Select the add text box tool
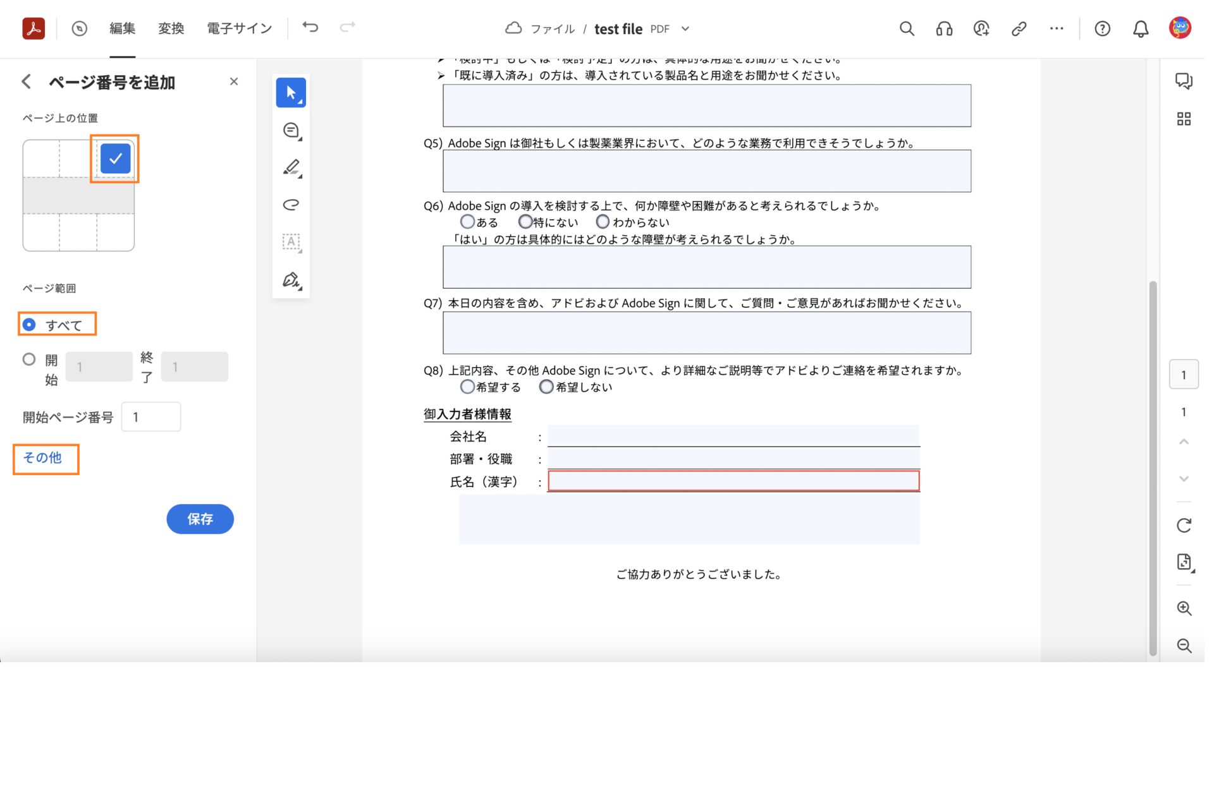1214x810 pixels. (x=291, y=242)
